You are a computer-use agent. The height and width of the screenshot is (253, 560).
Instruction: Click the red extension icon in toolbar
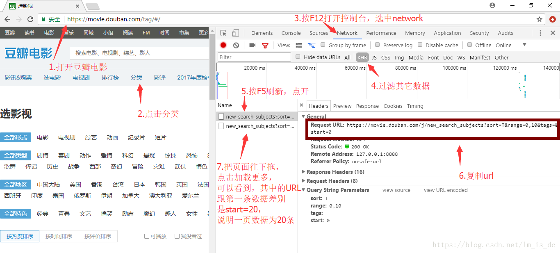click(553, 19)
